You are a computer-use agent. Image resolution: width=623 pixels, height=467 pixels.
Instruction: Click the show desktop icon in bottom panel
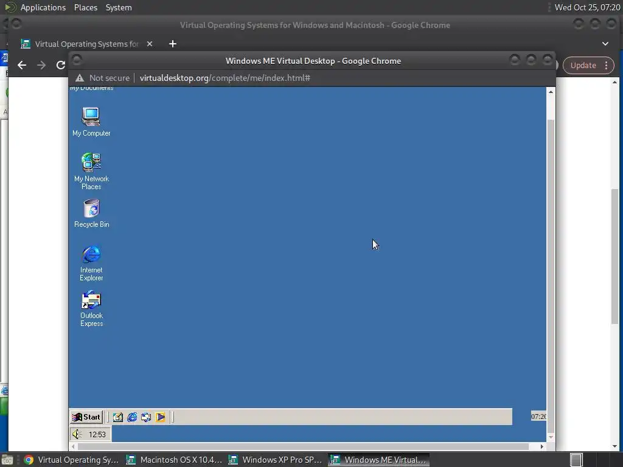7,460
